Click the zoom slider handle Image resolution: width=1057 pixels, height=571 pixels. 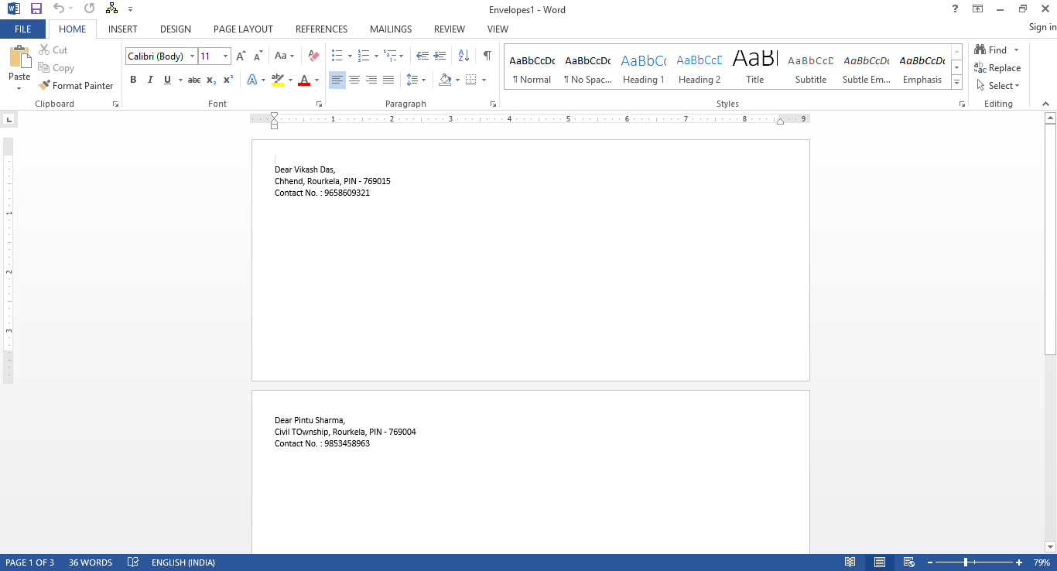966,562
